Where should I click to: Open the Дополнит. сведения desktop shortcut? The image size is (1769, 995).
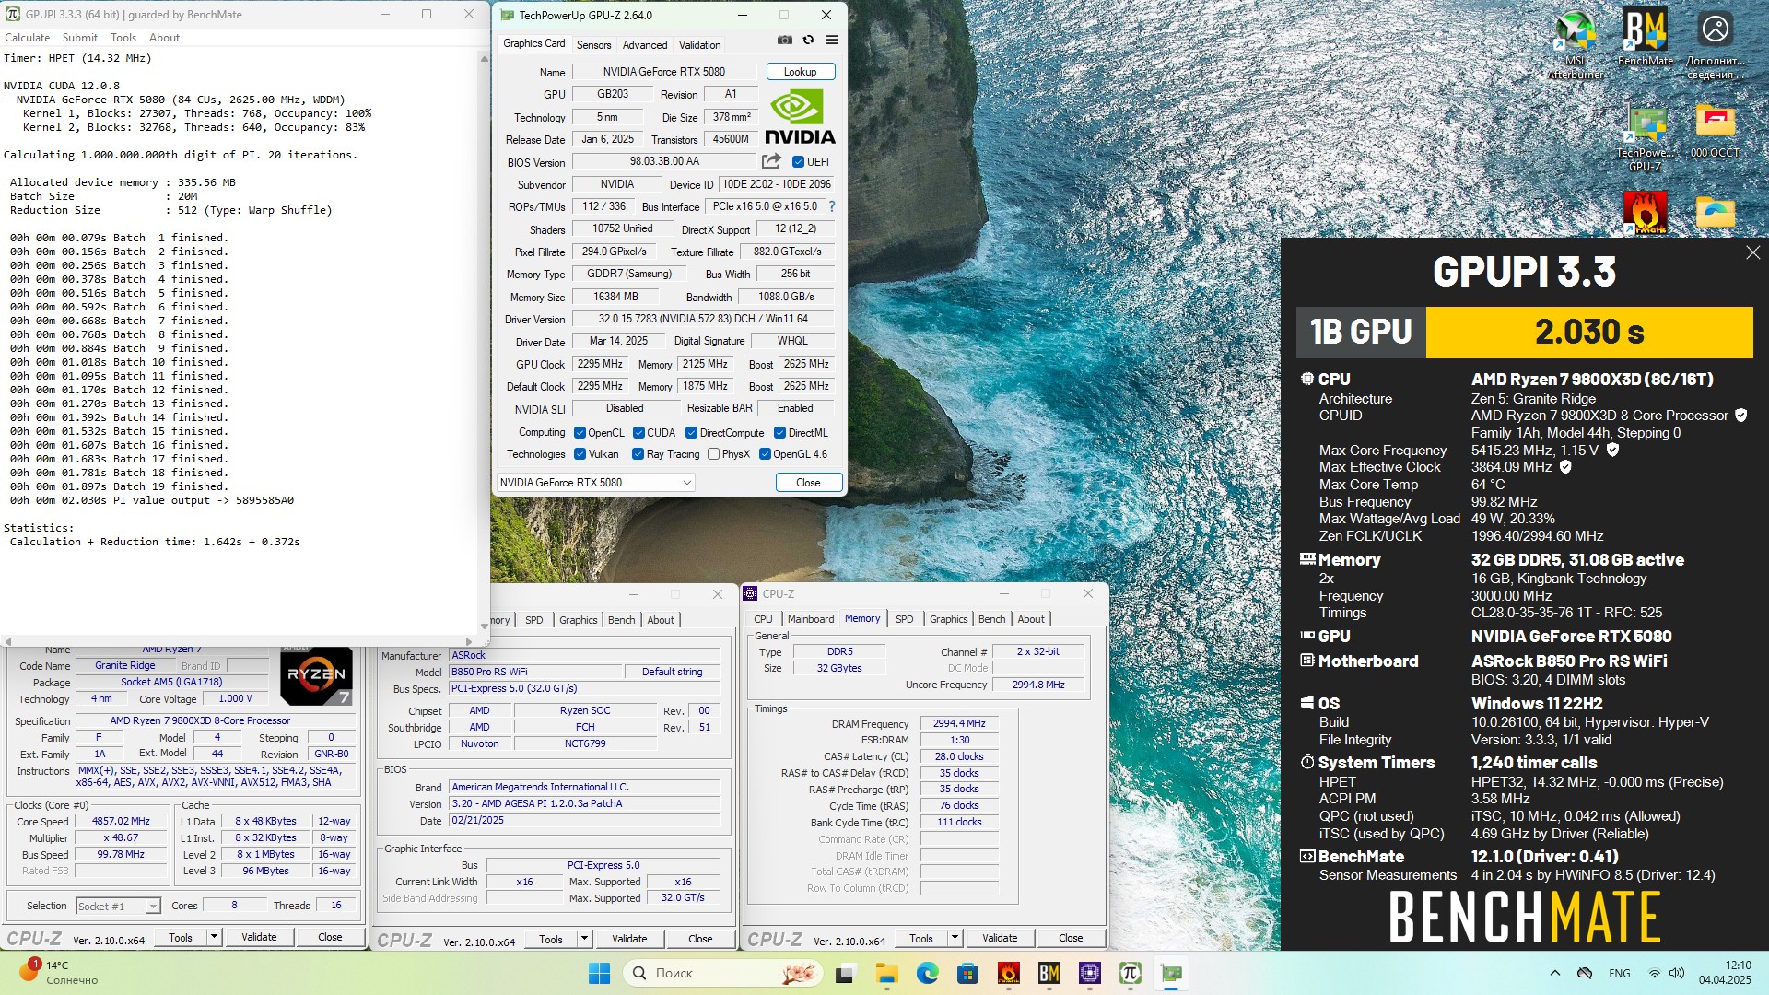[1715, 44]
